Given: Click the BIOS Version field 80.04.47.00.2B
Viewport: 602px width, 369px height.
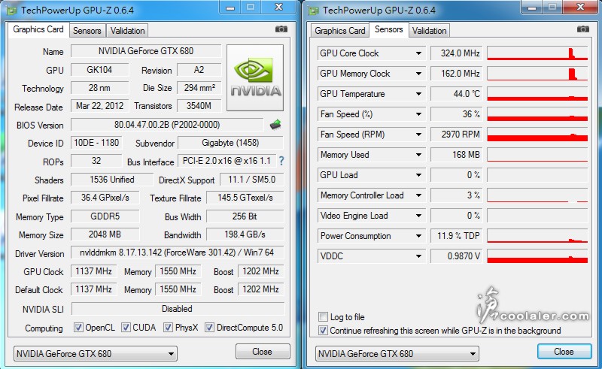Looking at the screenshot, I should pyautogui.click(x=167, y=125).
